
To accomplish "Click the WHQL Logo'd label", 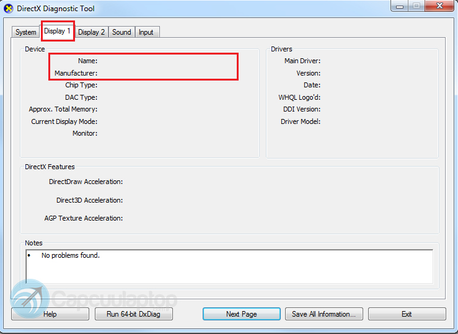I will click(299, 97).
